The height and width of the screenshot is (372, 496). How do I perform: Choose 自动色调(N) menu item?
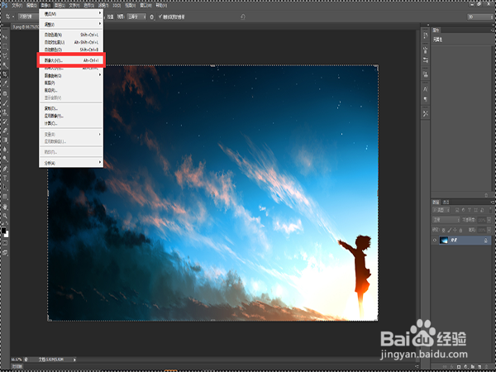click(x=71, y=35)
